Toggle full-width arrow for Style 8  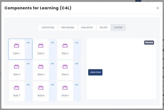52,85
